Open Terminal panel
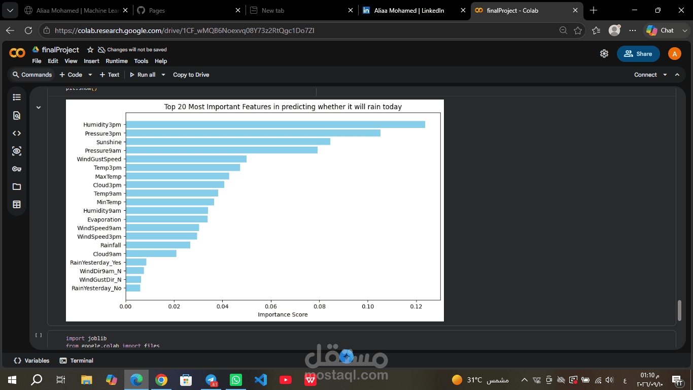 coord(77,361)
